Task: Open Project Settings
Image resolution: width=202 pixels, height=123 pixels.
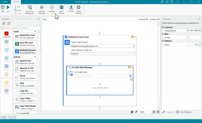Action: [x=79, y=10]
